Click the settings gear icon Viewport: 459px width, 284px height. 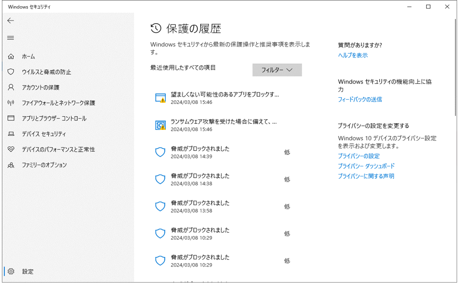tap(11, 271)
